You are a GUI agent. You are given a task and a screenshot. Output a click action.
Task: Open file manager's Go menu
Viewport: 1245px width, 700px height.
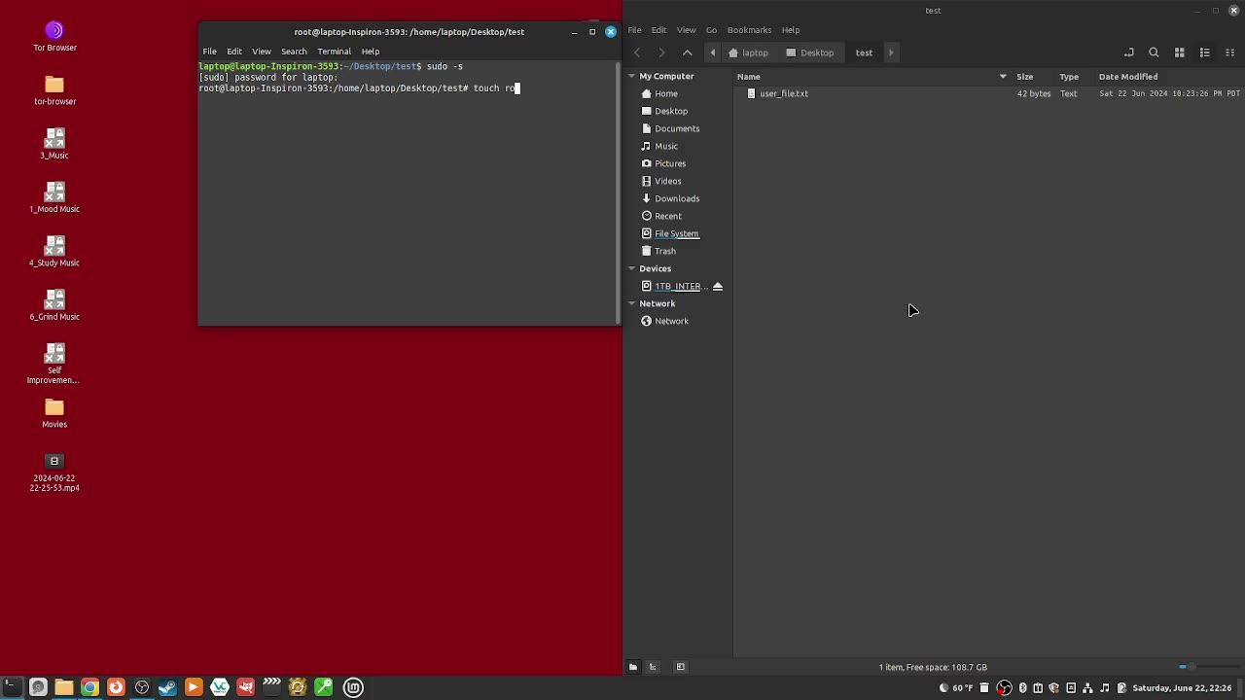[x=711, y=30]
